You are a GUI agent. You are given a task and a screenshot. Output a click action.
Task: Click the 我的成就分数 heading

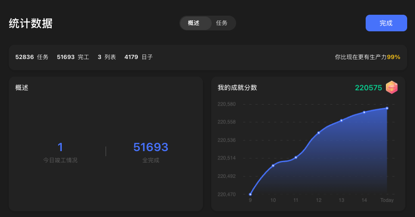click(x=237, y=88)
